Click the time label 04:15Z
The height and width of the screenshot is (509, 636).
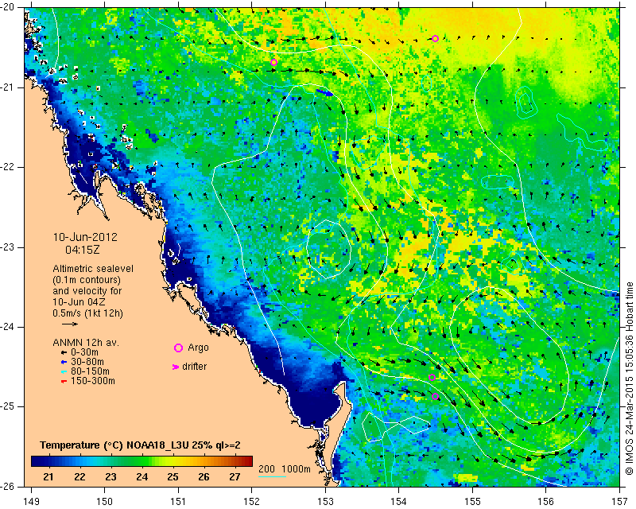click(83, 250)
